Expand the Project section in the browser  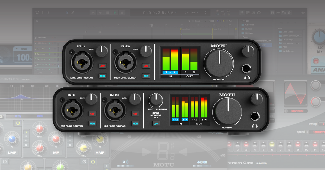[245, 21]
